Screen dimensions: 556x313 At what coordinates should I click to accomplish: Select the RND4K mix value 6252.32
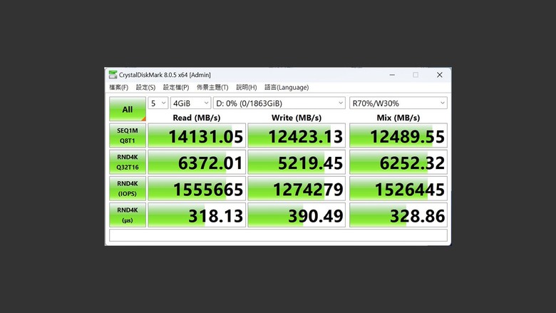(x=398, y=162)
